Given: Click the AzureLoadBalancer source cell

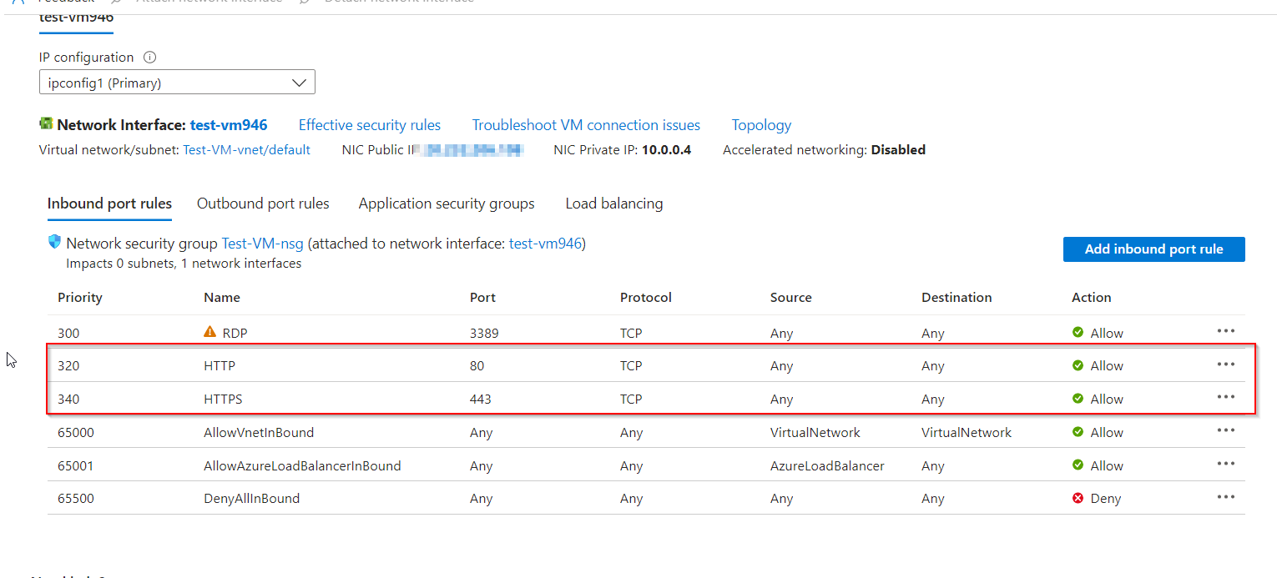Looking at the screenshot, I should pos(827,466).
